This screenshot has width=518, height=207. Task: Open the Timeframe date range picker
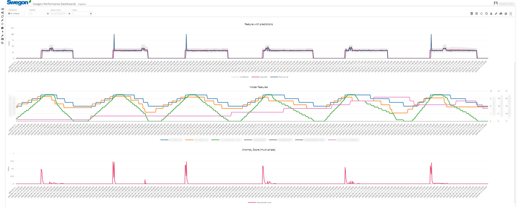(x=16, y=14)
